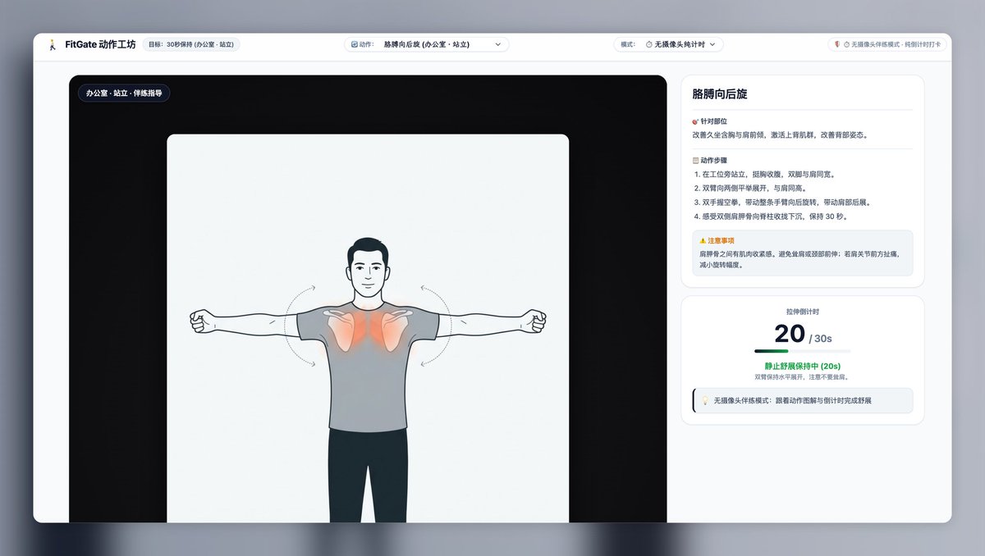
Task: Click the FitGate walking person logo icon
Action: click(x=53, y=44)
